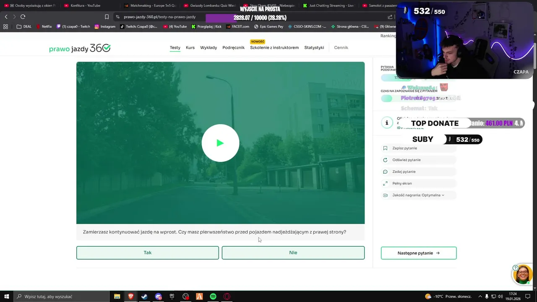The width and height of the screenshot is (537, 302).
Task: Click the share icon in address bar
Action: click(390, 17)
